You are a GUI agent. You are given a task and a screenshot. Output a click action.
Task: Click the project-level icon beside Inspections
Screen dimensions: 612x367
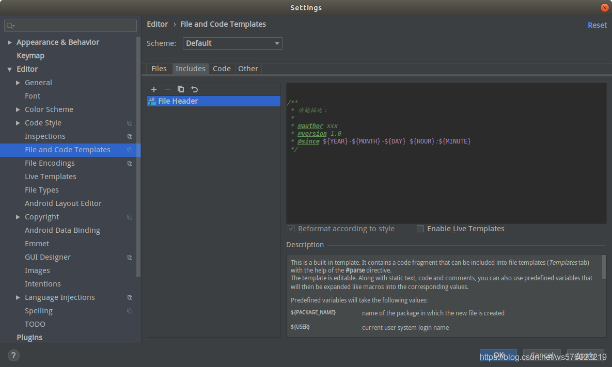130,136
